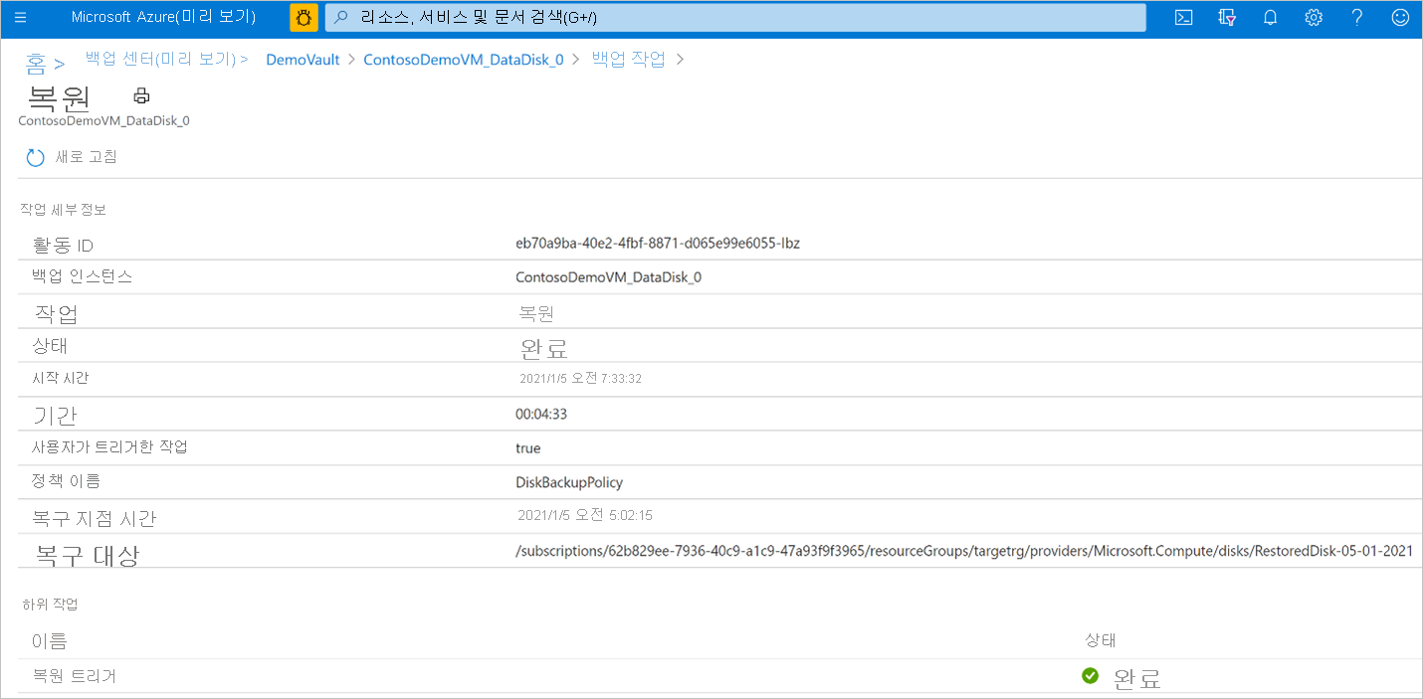Image resolution: width=1423 pixels, height=699 pixels.
Task: Click the 상태 column header in 하위 작업
Action: [1101, 640]
